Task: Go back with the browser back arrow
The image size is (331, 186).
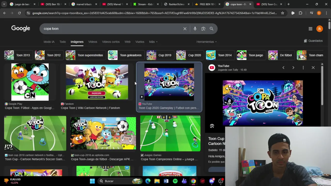Action: click(x=5, y=13)
